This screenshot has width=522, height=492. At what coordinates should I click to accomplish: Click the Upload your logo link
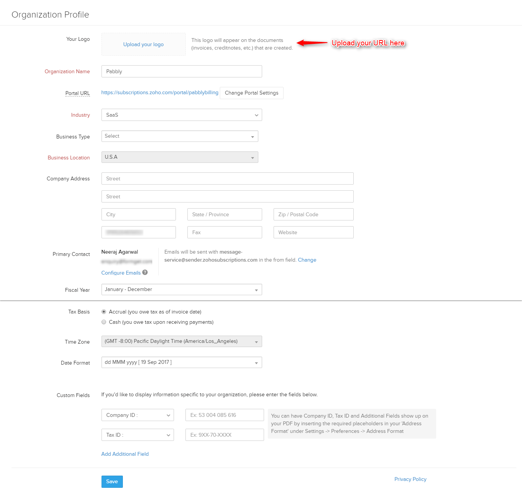pyautogui.click(x=143, y=44)
